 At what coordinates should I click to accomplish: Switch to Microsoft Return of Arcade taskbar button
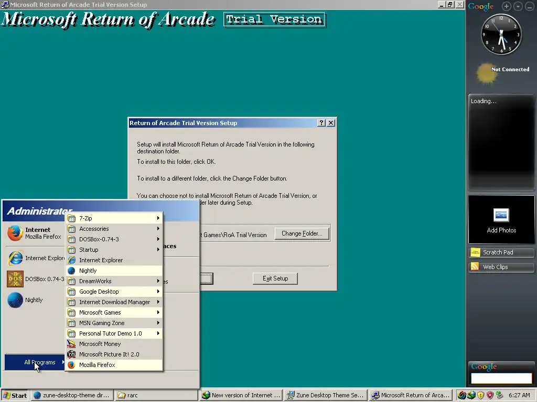click(410, 395)
